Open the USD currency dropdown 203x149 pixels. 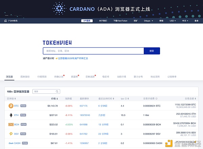pyautogui.click(x=173, y=21)
